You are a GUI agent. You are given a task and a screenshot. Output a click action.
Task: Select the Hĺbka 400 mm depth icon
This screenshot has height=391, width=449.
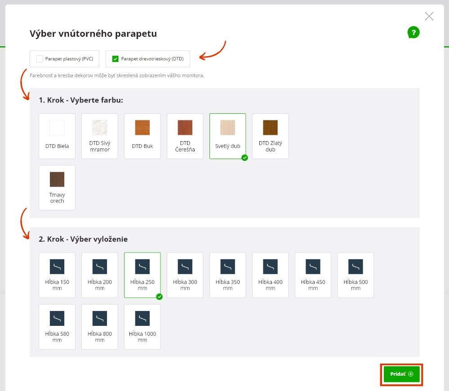click(270, 267)
